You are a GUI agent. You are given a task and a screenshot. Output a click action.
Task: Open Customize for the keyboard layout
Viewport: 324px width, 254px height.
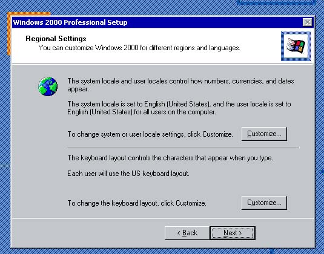click(x=264, y=203)
